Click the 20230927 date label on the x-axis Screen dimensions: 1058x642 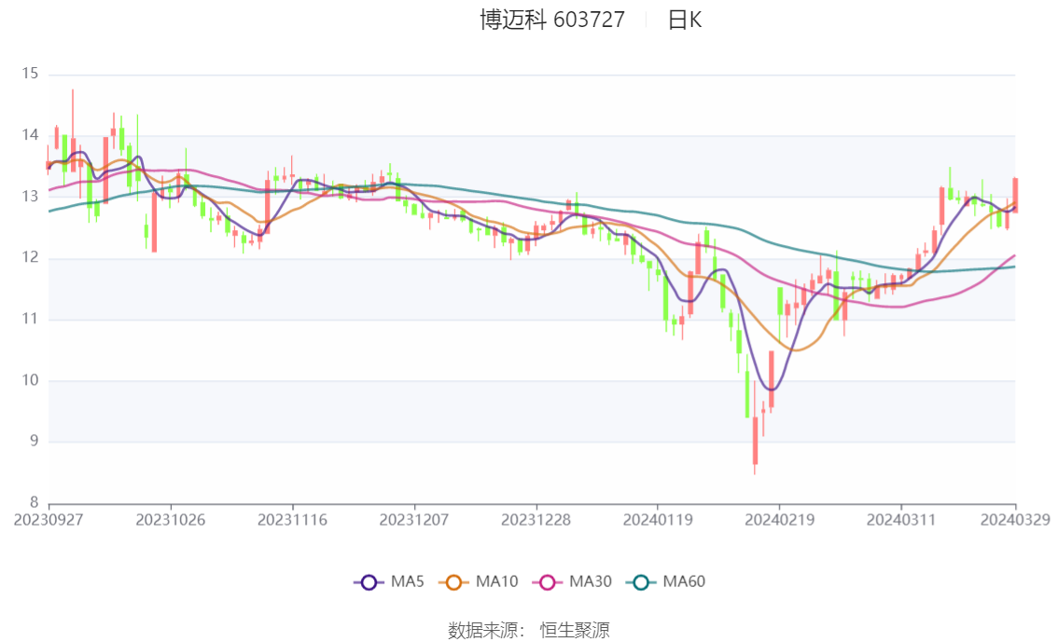coord(49,519)
